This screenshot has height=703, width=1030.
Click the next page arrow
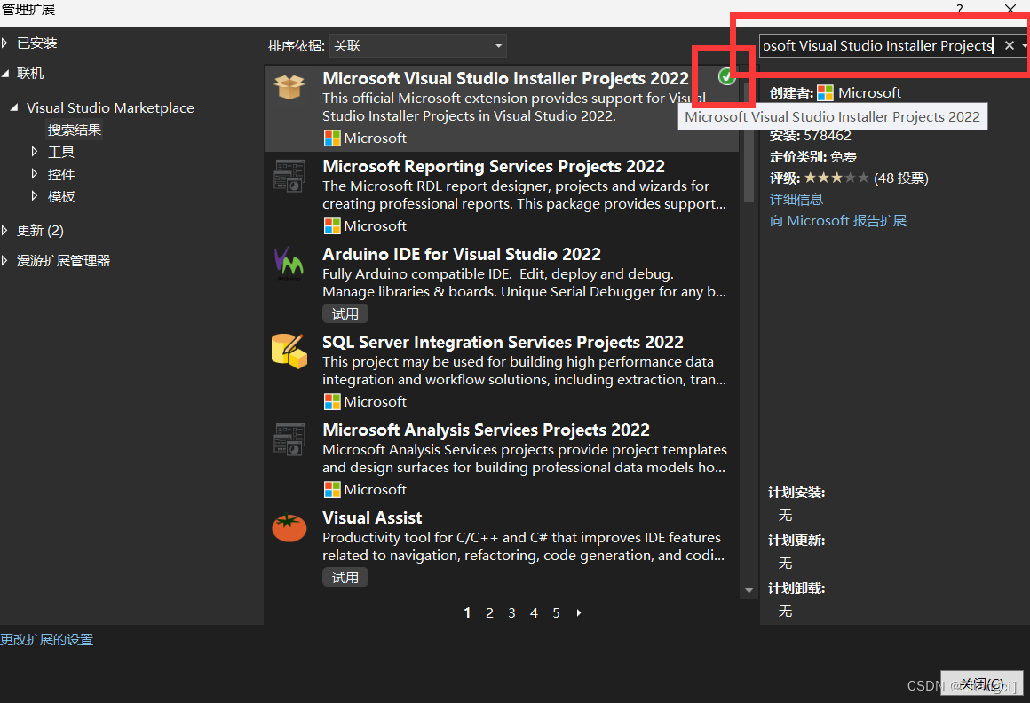(x=579, y=613)
